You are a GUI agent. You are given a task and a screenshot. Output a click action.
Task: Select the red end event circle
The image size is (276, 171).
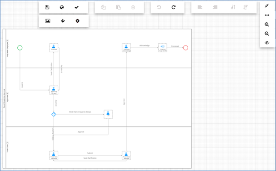(186, 48)
